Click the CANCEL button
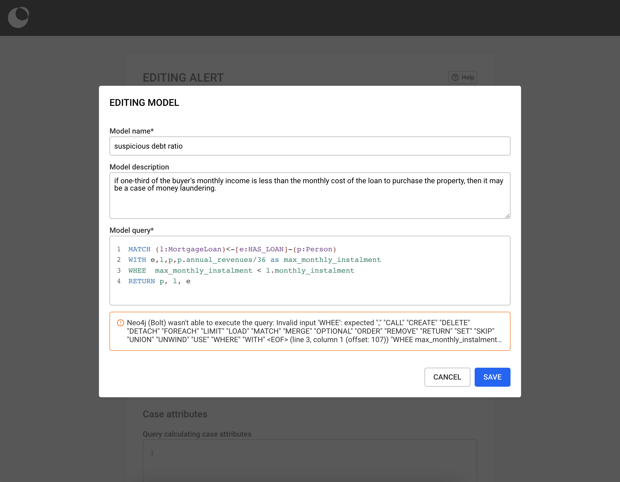This screenshot has height=482, width=620. (447, 377)
